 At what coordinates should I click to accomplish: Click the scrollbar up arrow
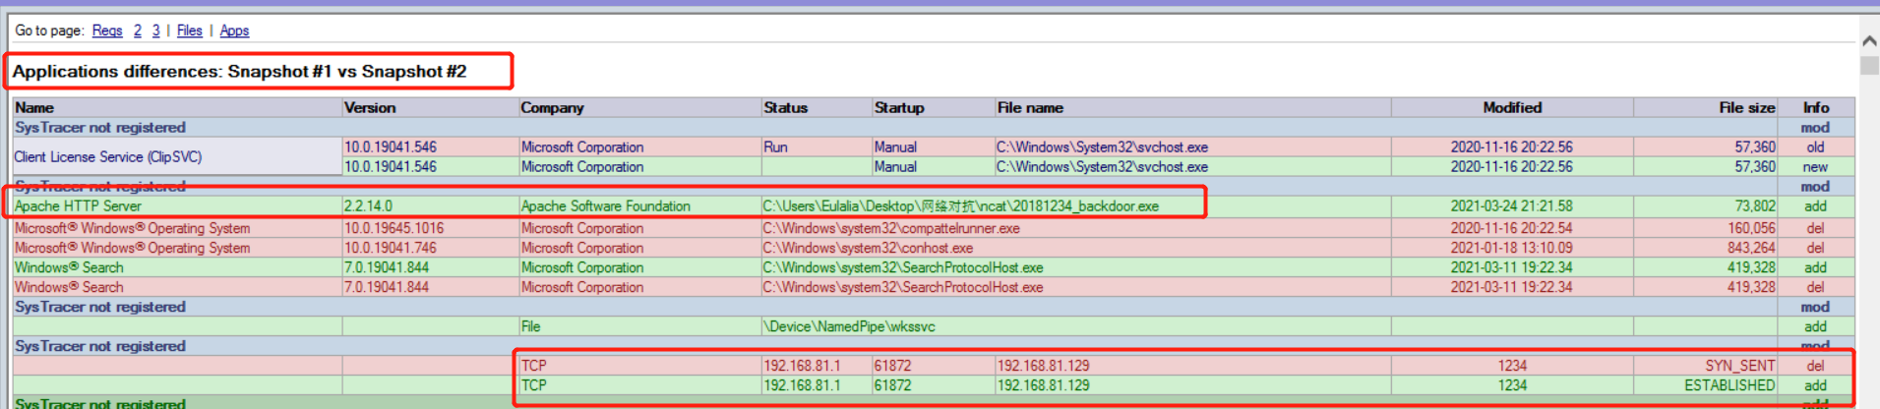(x=1869, y=40)
